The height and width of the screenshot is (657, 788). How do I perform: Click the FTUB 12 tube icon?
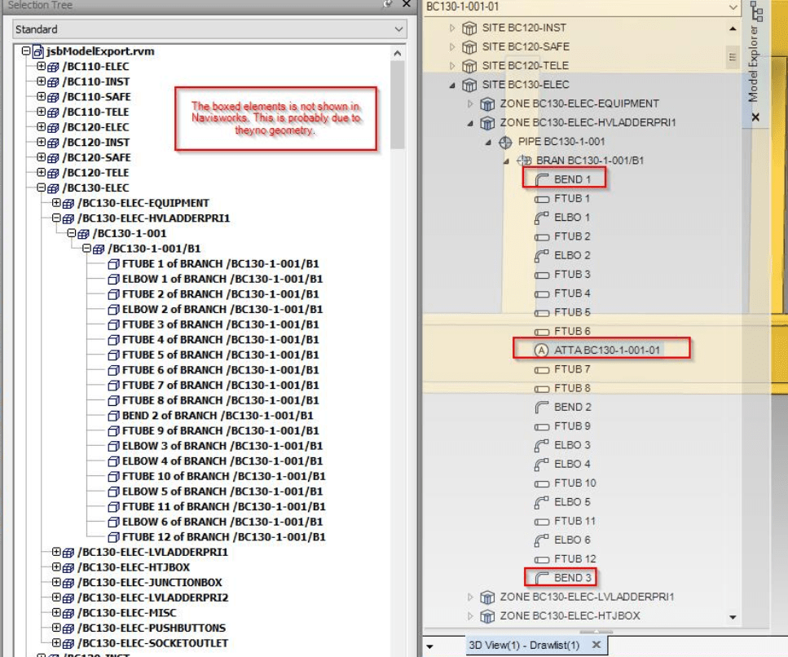tap(542, 559)
